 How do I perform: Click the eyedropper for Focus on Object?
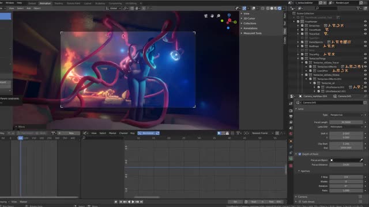pyautogui.click(x=362, y=160)
